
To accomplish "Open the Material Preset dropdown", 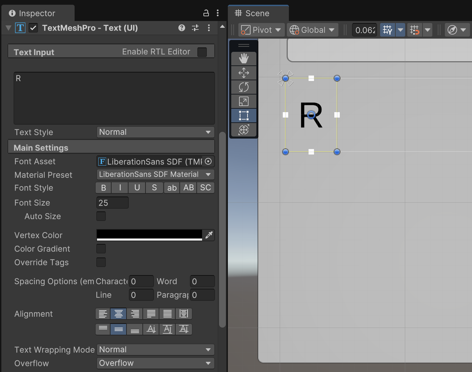I will [155, 174].
